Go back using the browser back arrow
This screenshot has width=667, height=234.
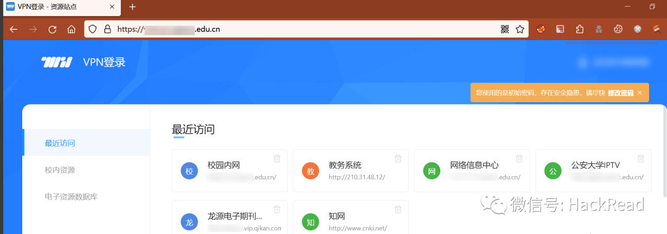pyautogui.click(x=14, y=30)
